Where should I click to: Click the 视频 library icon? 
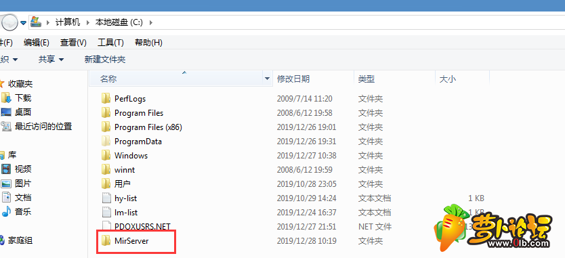tap(6, 169)
